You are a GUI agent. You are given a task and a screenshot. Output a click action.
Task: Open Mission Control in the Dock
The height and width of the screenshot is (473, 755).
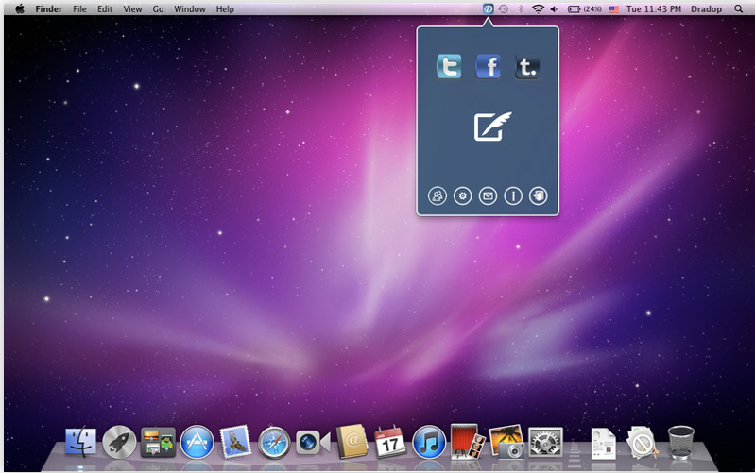(158, 442)
